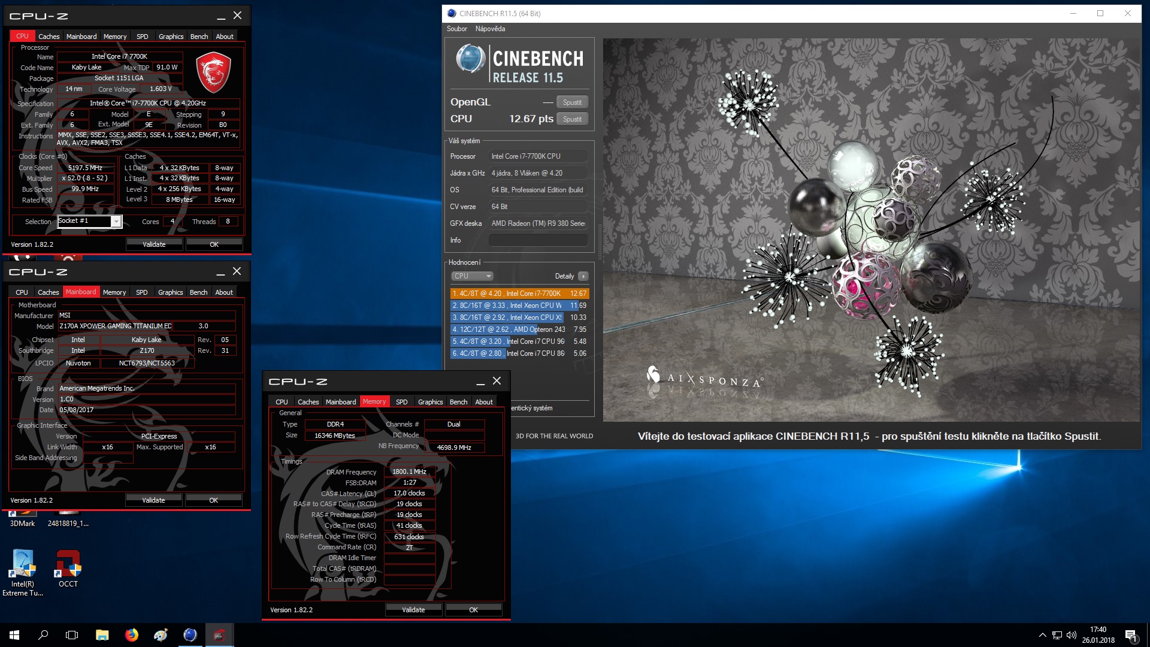Click DRAM Frequency value 1800.1 MHz
This screenshot has height=647, width=1150.
[x=409, y=471]
